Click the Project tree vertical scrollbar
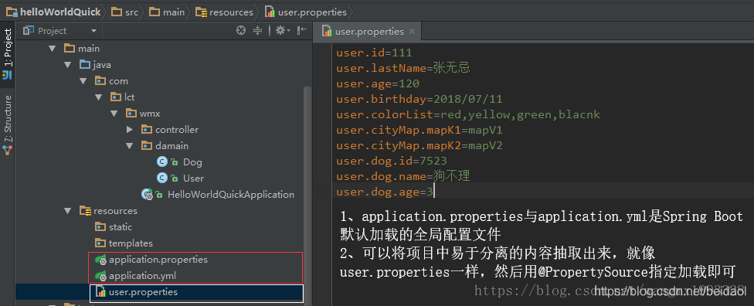This screenshot has height=306, width=754. [307, 195]
